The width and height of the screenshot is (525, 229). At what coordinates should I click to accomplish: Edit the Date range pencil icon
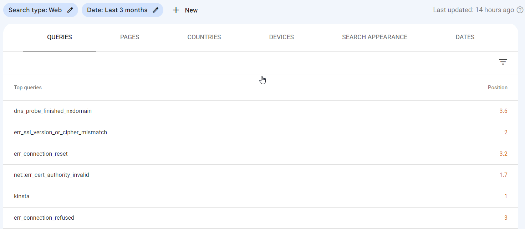156,10
